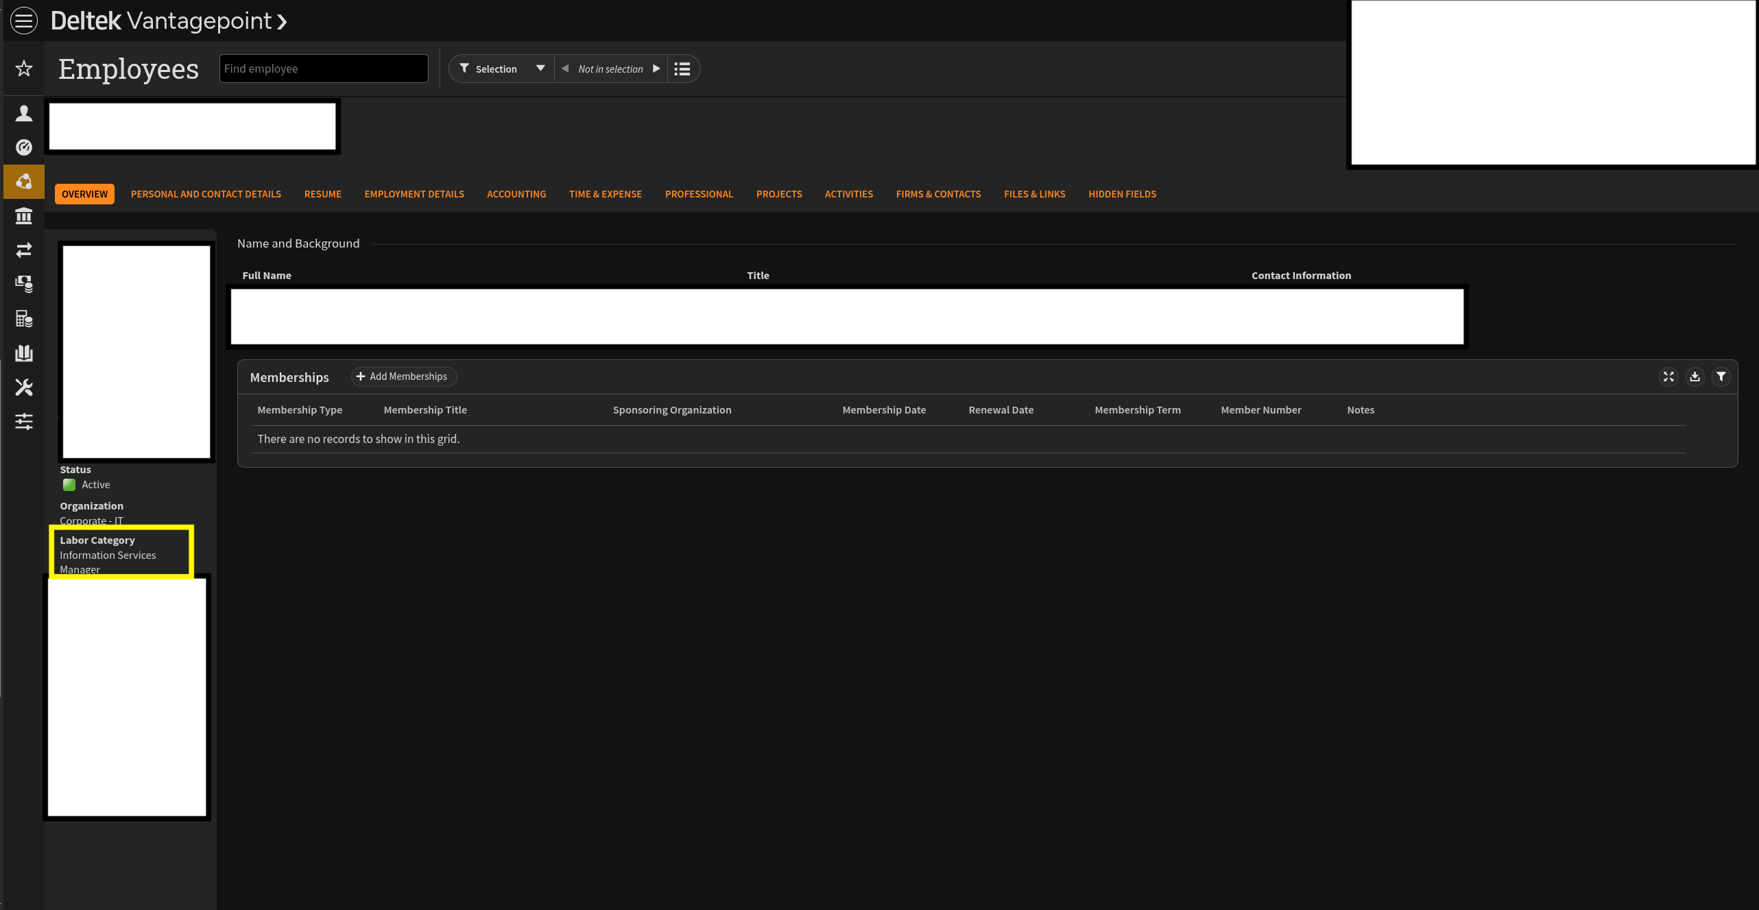Click Add Memberships button

403,376
